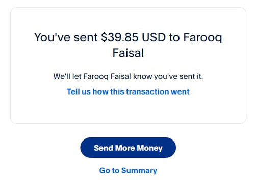Select the $39.85 amount in heading
The height and width of the screenshot is (186, 255).
click(x=119, y=37)
